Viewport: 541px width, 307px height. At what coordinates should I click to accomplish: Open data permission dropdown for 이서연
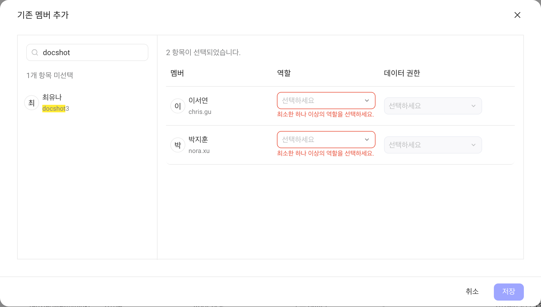433,106
